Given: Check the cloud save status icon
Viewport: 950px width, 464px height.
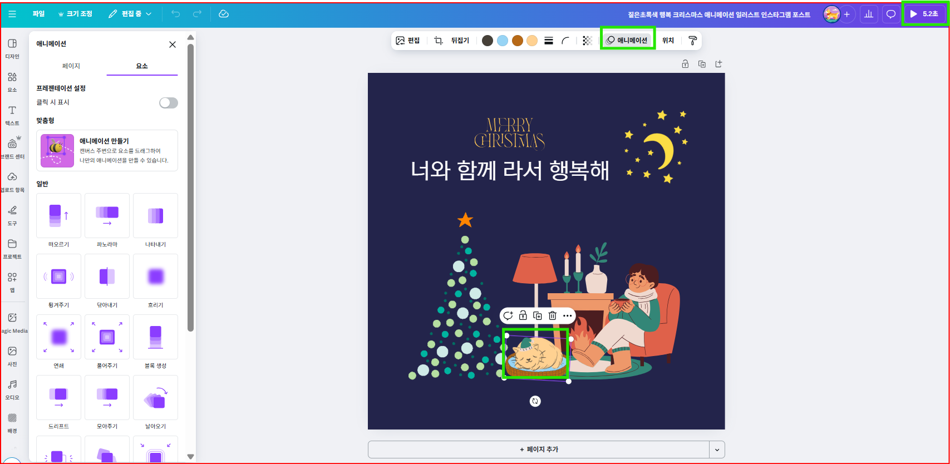Looking at the screenshot, I should click(x=224, y=14).
